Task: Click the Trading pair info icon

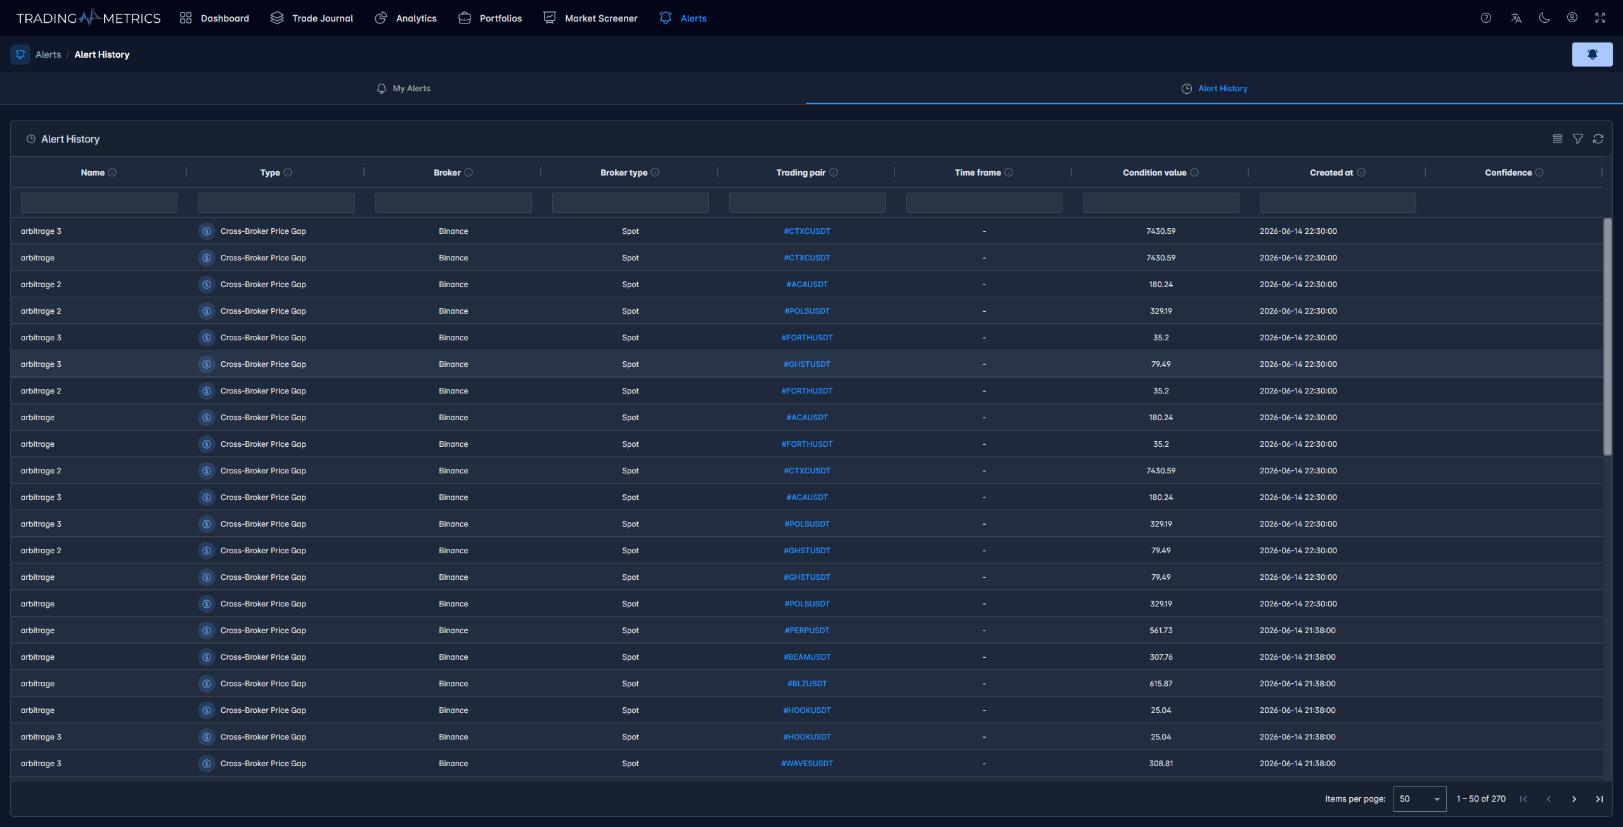Action: point(834,172)
